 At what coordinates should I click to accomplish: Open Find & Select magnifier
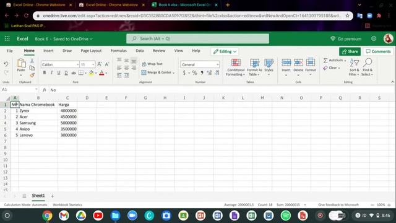coord(368,68)
